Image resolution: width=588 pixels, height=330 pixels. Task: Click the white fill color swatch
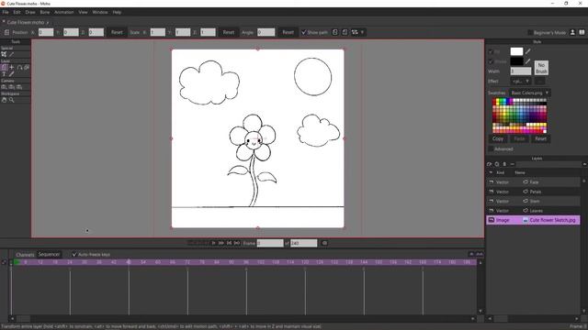[x=516, y=51]
